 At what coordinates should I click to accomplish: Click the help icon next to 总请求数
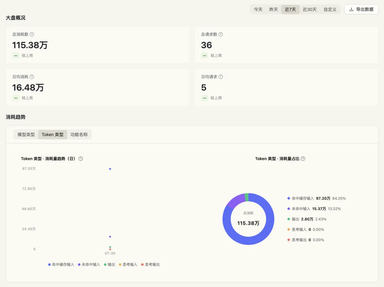point(221,34)
